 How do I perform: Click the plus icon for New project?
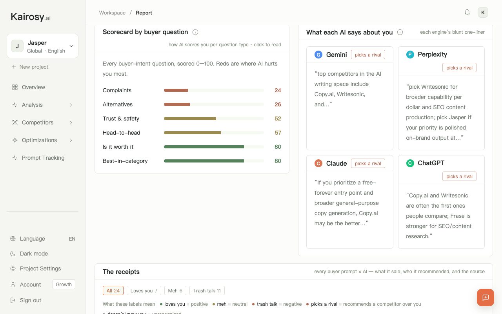[x=14, y=67]
